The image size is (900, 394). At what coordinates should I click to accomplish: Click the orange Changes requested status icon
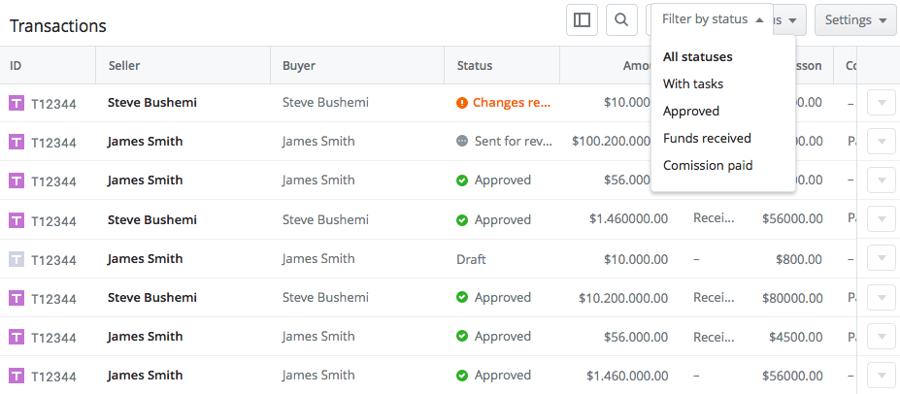(462, 102)
